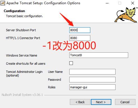Click the Server Shutdown Port field
This screenshot has width=138, height=108.
click(80, 30)
